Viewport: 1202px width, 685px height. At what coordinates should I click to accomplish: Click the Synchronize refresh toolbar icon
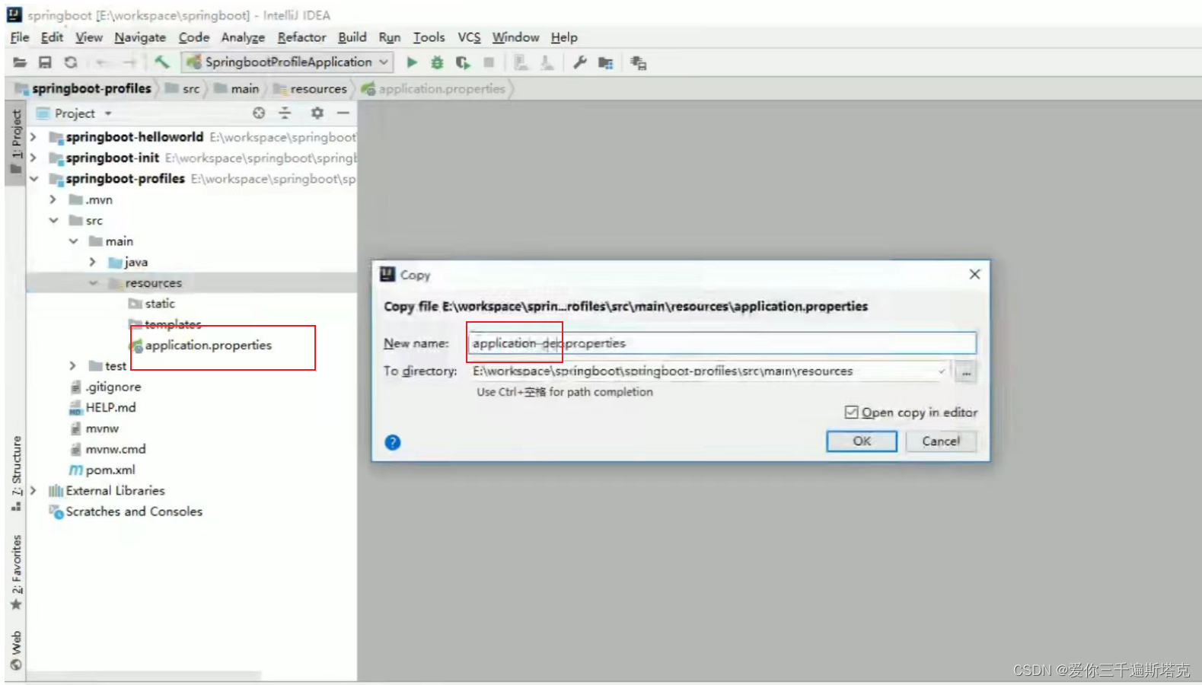(x=71, y=62)
